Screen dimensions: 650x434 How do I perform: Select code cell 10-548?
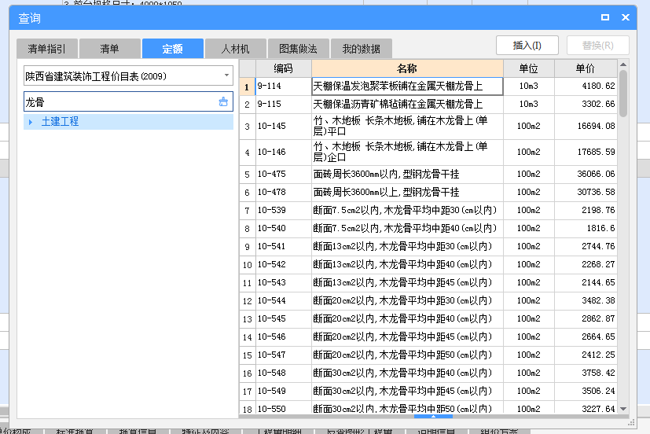284,373
